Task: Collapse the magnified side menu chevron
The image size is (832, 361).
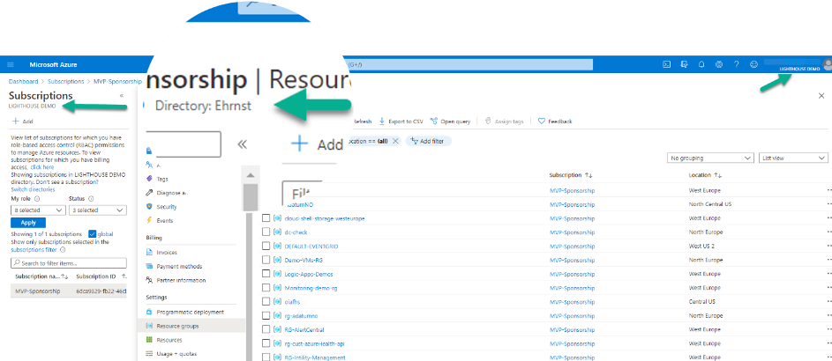Action: point(242,144)
